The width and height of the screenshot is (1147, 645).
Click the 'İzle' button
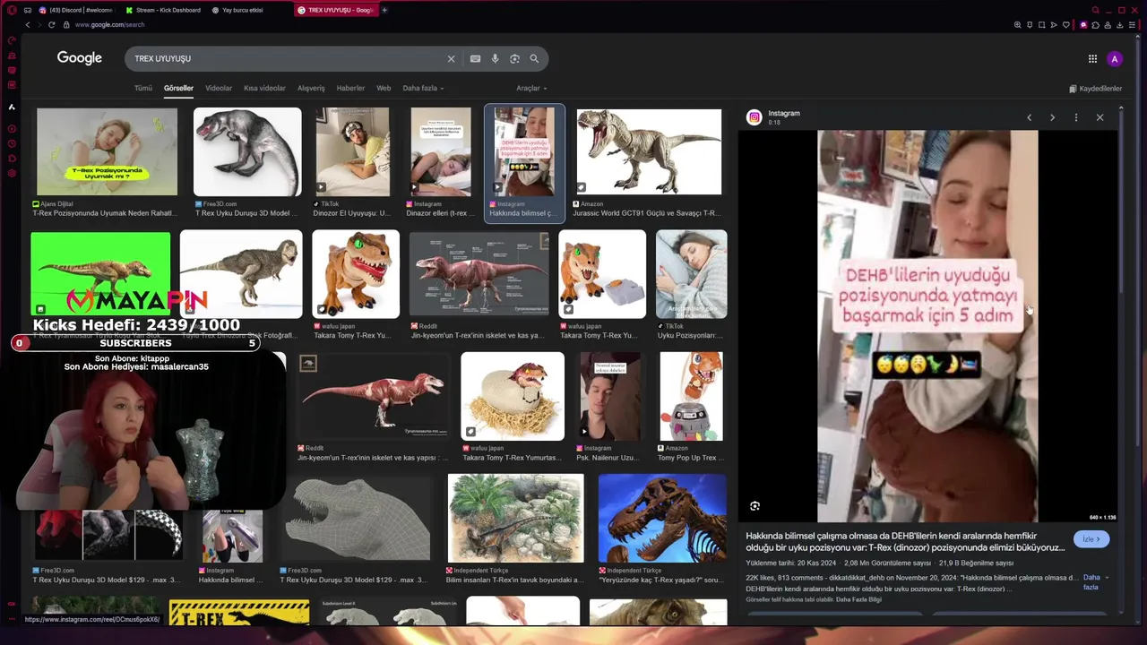click(x=1091, y=539)
